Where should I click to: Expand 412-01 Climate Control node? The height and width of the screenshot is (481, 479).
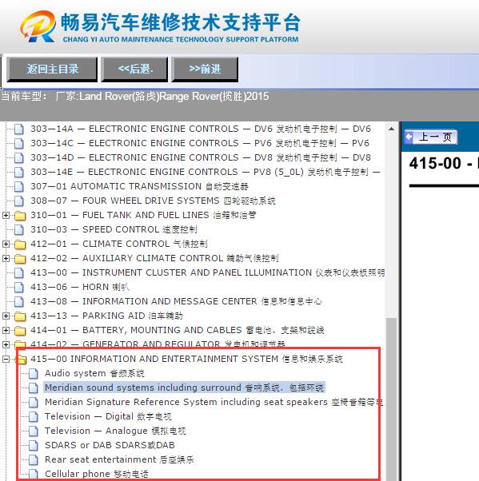pyautogui.click(x=6, y=244)
